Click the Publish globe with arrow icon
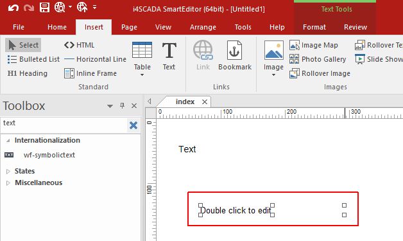The image size is (403, 241). [82, 8]
